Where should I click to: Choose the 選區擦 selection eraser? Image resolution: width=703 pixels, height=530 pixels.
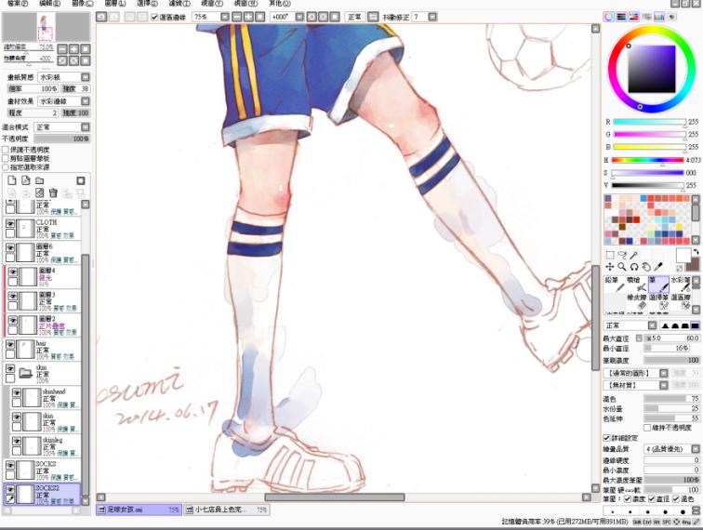[x=680, y=302]
